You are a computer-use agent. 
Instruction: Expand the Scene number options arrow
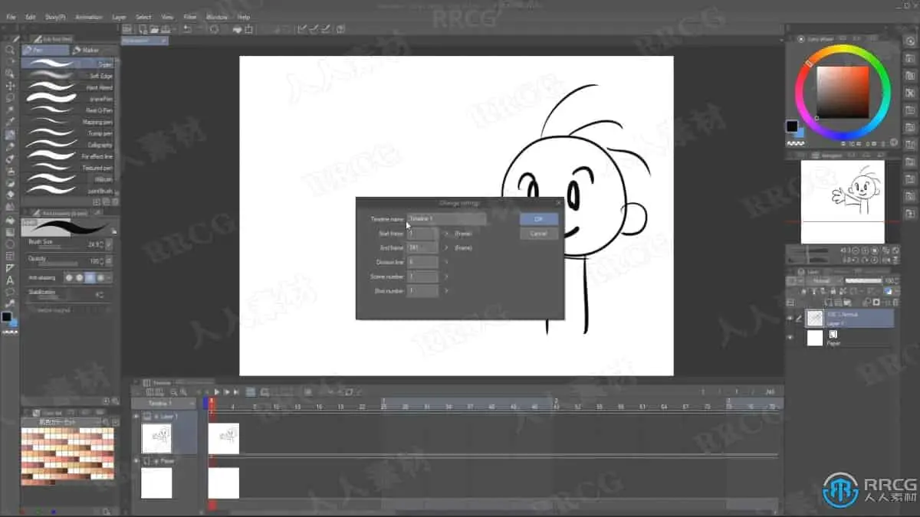[446, 276]
